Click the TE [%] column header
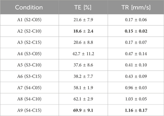Image resolution: width=164 pixels, height=116 pixels. coord(83,8)
